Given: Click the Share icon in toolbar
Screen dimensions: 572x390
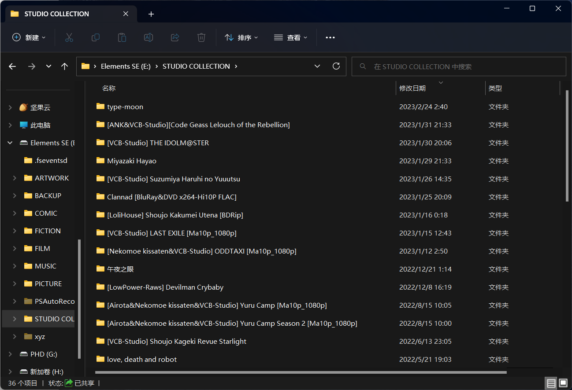Looking at the screenshot, I should tap(175, 37).
